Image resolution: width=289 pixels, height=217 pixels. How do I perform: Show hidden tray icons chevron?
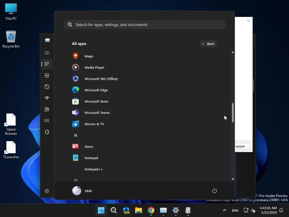pyautogui.click(x=224, y=210)
